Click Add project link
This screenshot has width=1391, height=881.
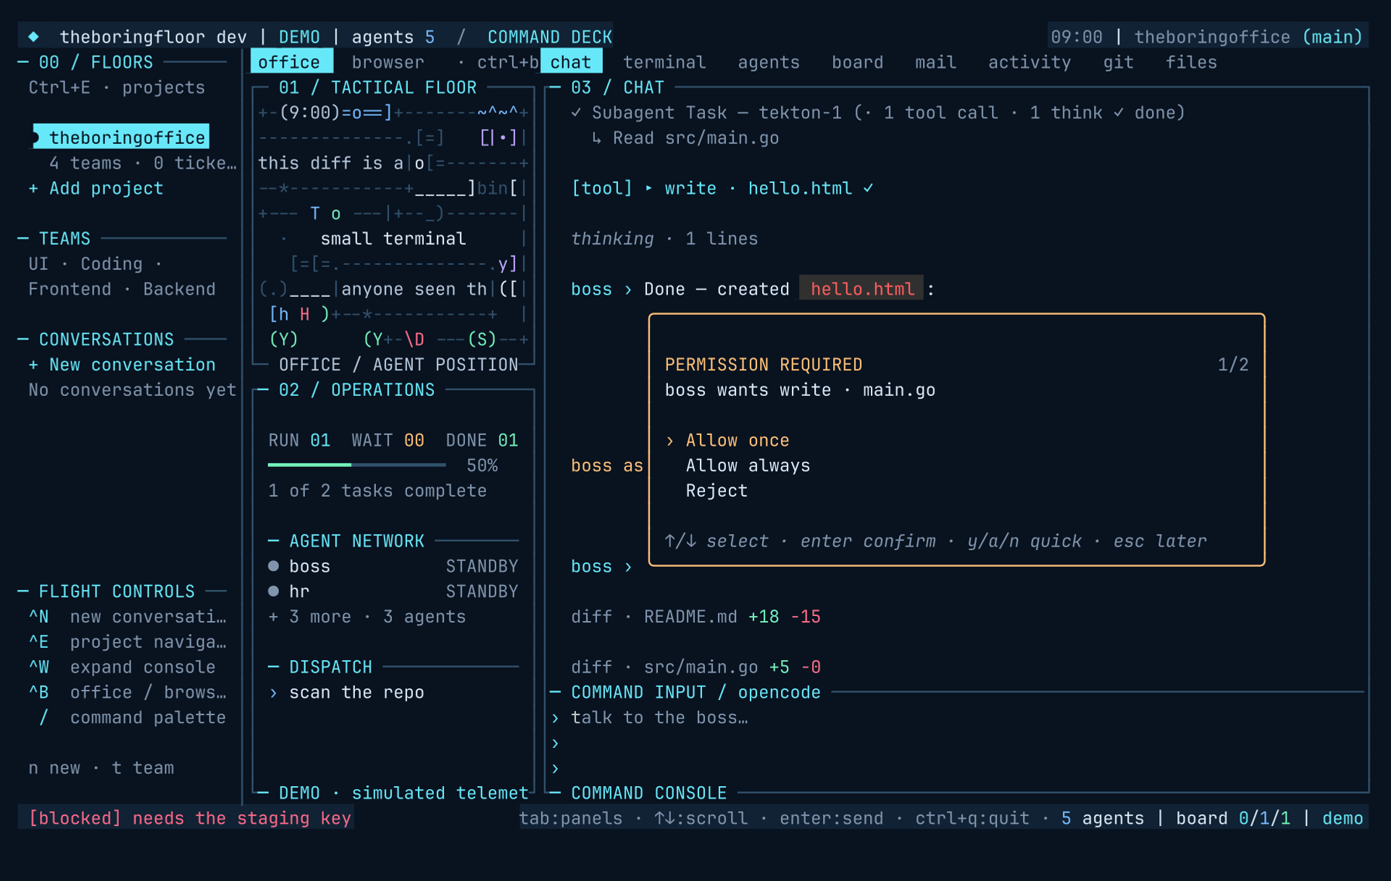[x=106, y=188]
